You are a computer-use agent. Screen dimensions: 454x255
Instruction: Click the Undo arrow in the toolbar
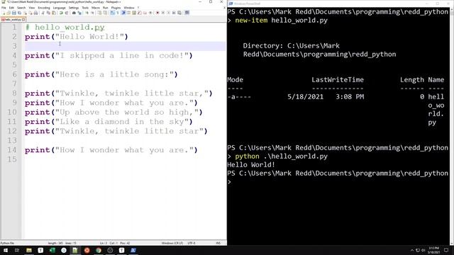61,13
